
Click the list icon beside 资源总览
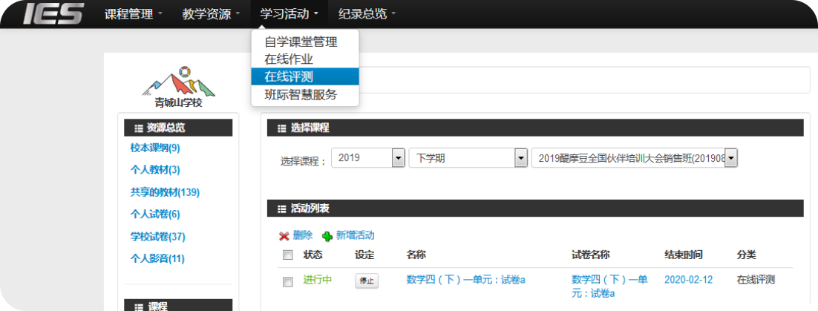click(138, 128)
